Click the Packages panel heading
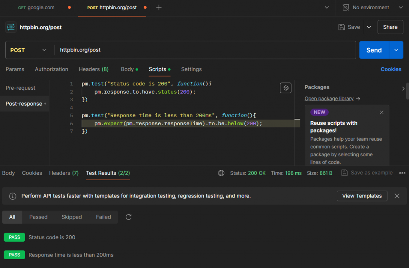This screenshot has width=409, height=268. pyautogui.click(x=317, y=87)
